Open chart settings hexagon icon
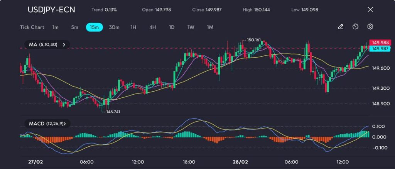The image size is (395, 169). (370, 27)
